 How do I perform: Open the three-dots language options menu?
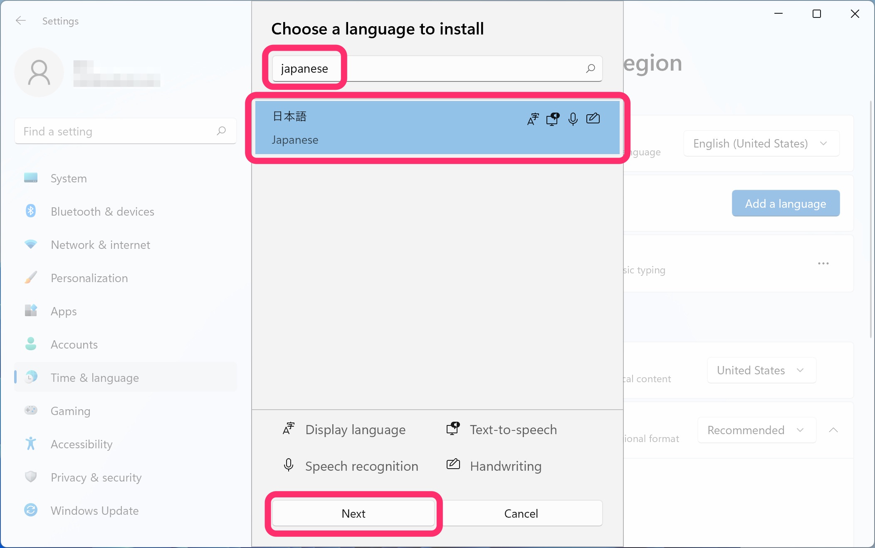pos(823,263)
